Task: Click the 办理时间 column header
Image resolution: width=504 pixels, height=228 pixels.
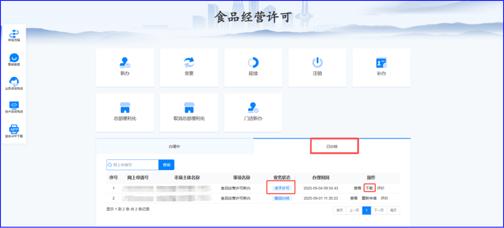Action: pos(321,178)
